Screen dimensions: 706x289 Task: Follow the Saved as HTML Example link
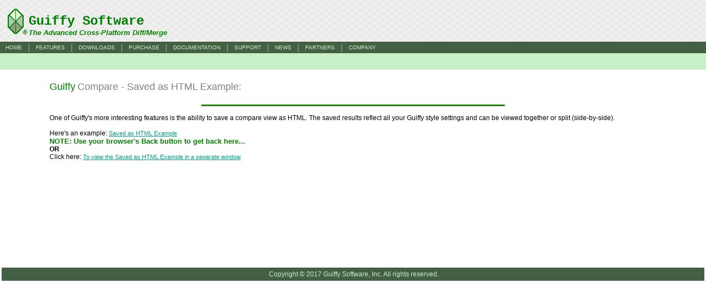click(x=143, y=134)
